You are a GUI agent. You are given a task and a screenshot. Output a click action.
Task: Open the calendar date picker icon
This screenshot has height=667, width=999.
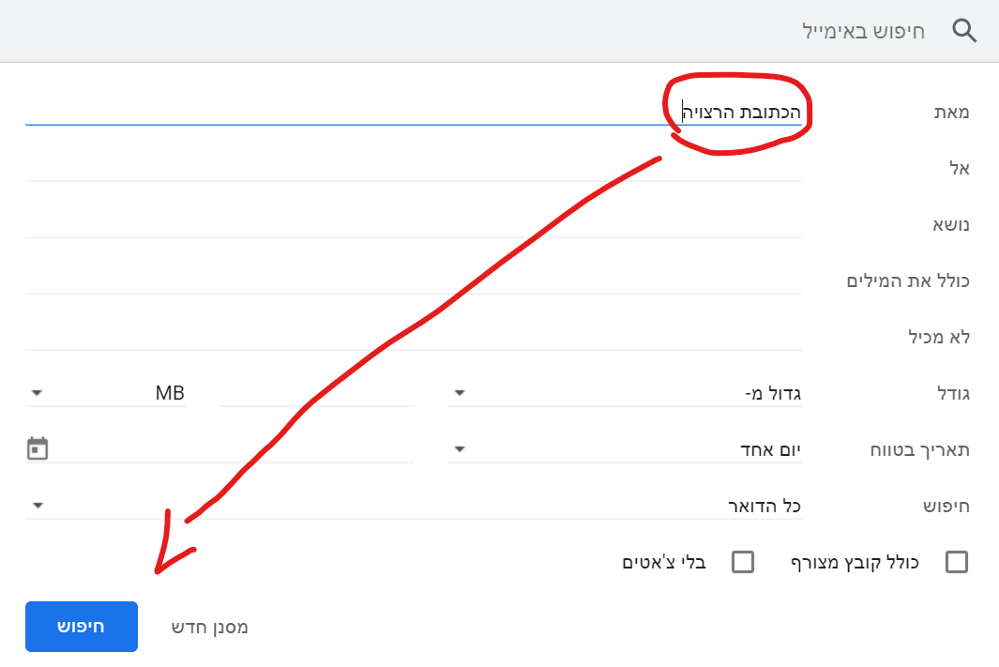(x=38, y=448)
